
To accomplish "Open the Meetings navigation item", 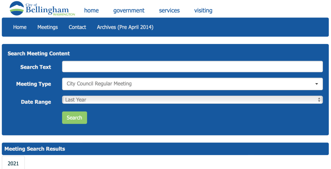I will [x=48, y=27].
